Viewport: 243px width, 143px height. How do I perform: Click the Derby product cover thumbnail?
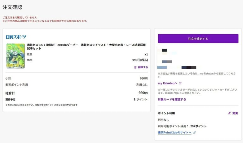coord(15,56)
